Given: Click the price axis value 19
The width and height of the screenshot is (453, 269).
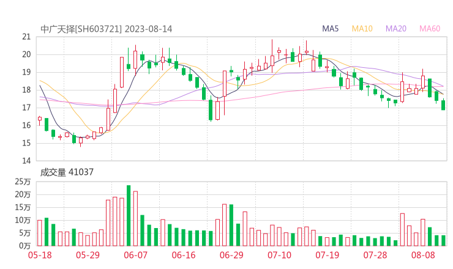Looking at the screenshot, I should point(26,72).
